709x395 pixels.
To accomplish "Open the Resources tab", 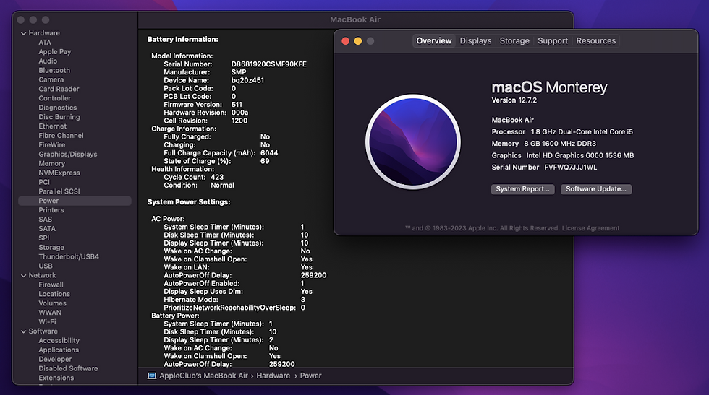I will 595,40.
